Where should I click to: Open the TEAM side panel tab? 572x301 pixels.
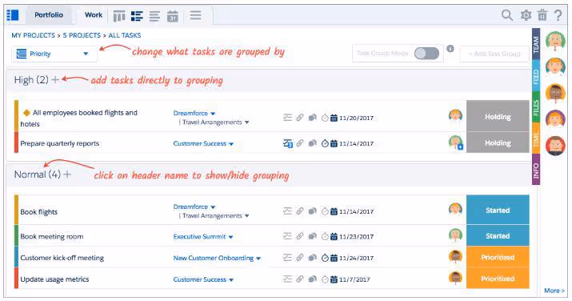[x=536, y=45]
